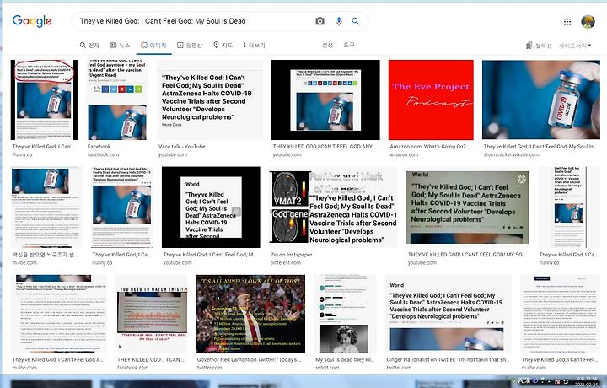Open the YOU NEED TO WATCH THIS facebook thumbnail
The image size is (607, 388).
tap(152, 314)
